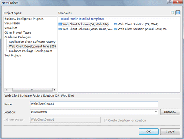Click the Browse... button
Screen dimensions: 184x139
click(x=170, y=112)
